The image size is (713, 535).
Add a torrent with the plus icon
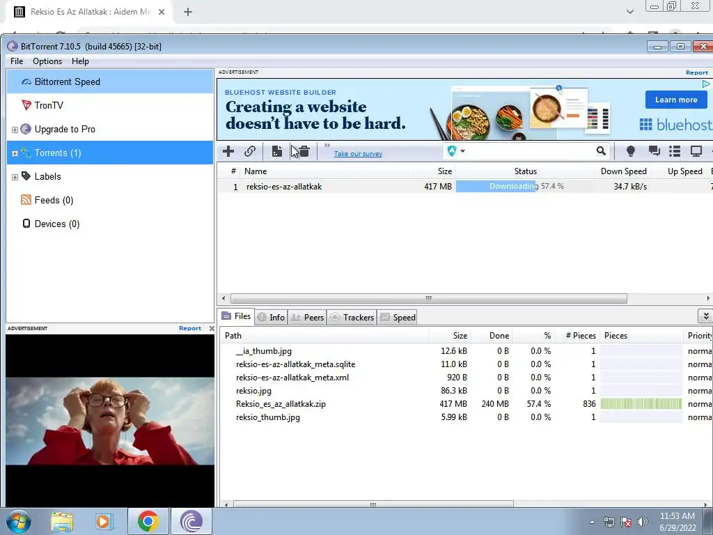[x=228, y=151]
